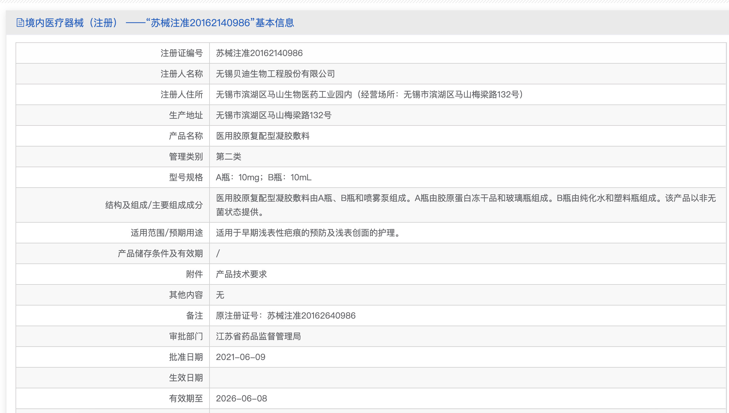The height and width of the screenshot is (413, 729).
Task: Click production address 无锡市滨湖区马山梅梁路132号
Action: tap(273, 115)
